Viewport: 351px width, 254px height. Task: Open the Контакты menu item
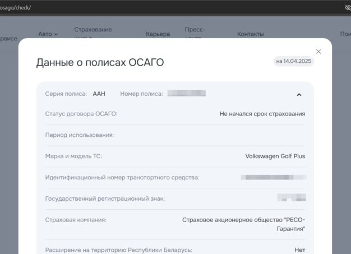pyautogui.click(x=250, y=34)
